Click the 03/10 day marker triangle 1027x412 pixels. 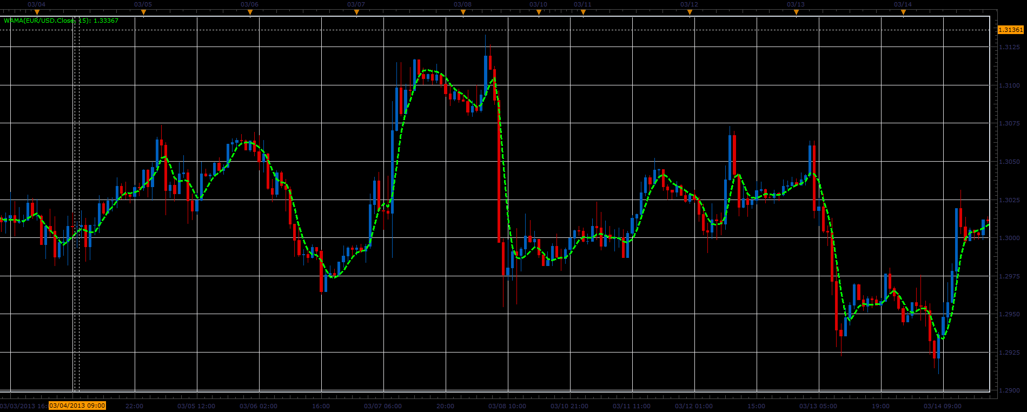click(539, 12)
